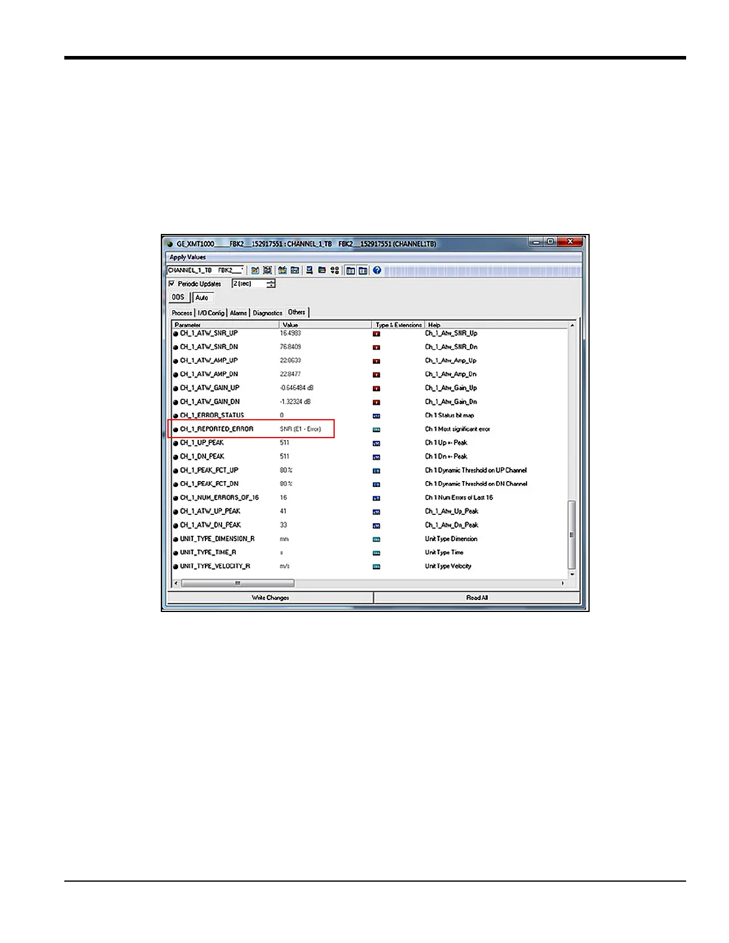Open the Process tab
The width and height of the screenshot is (729, 943).
(x=182, y=313)
